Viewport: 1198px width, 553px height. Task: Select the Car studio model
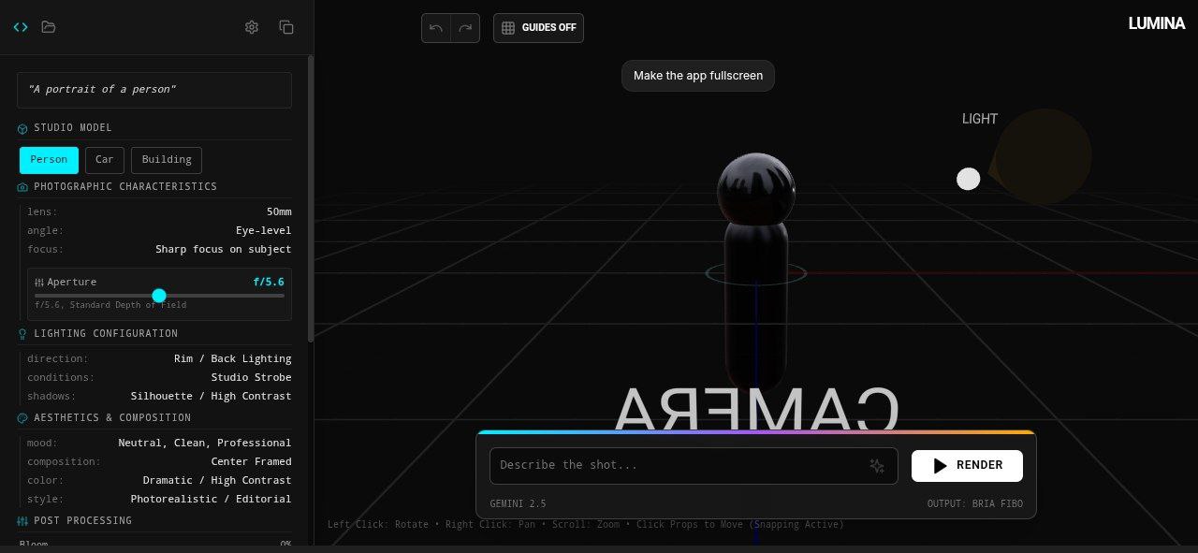(105, 160)
